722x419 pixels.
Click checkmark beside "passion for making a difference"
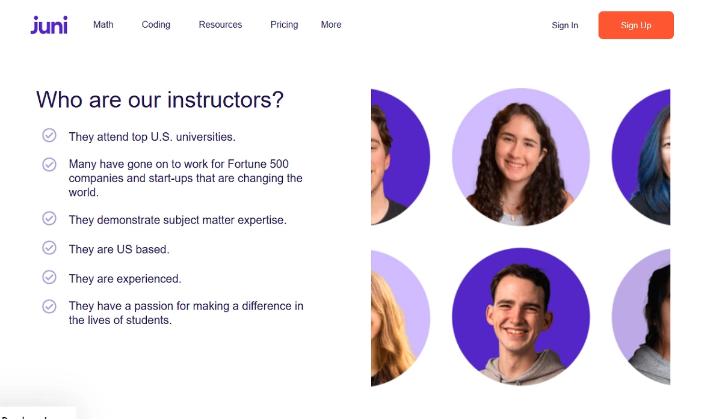[x=49, y=307]
